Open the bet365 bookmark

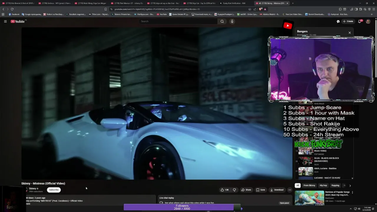[247, 14]
